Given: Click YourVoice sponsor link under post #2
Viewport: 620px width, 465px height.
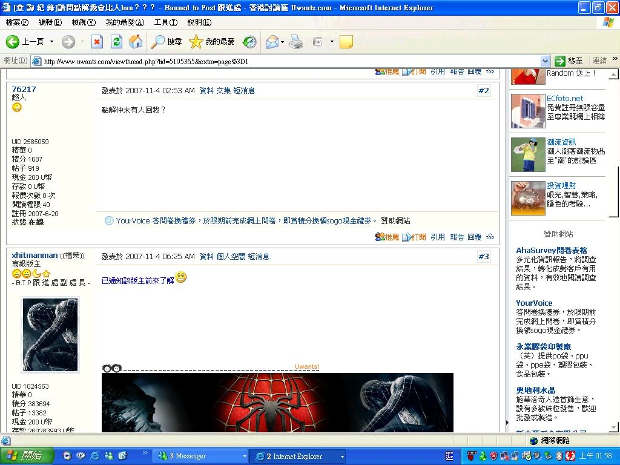Looking at the screenshot, I should pos(247,220).
